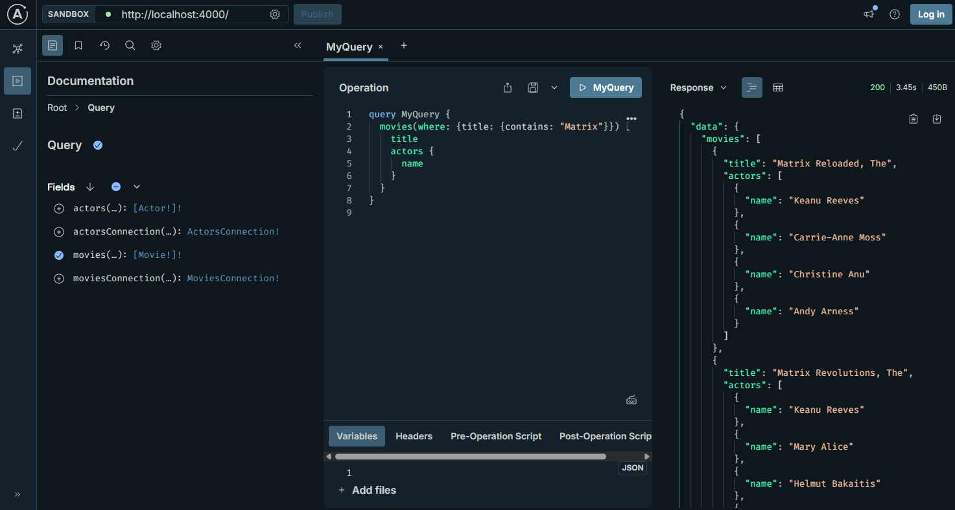Download the response data
955x510 pixels.
(x=937, y=119)
